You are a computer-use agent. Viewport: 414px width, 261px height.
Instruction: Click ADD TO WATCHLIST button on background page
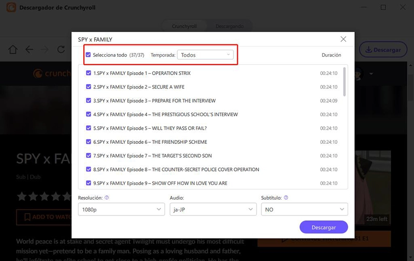pos(44,217)
